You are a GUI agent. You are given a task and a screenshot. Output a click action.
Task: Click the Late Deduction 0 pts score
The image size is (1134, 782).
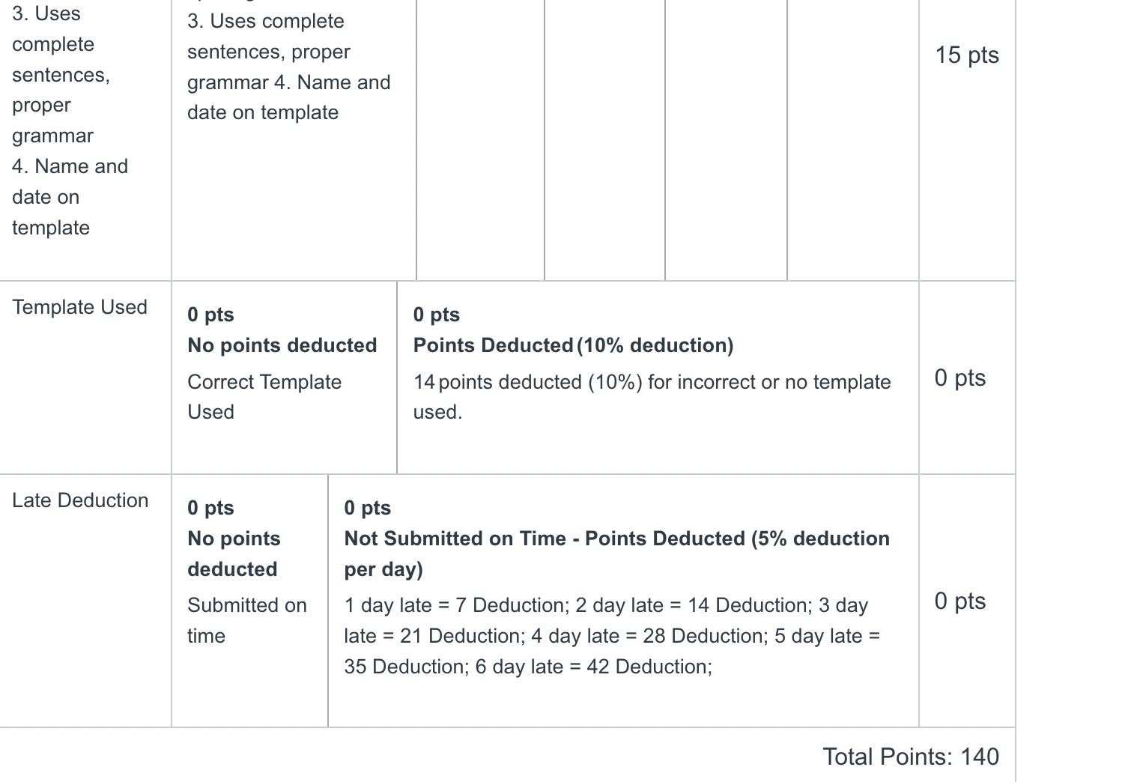coord(960,601)
